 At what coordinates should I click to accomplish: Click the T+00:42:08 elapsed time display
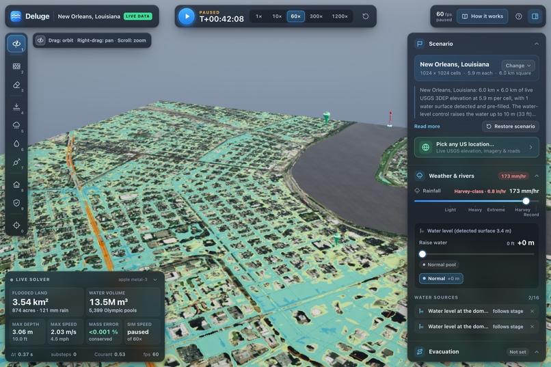point(221,19)
